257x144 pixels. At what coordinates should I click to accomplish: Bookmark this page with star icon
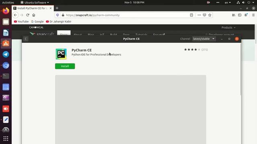[x=210, y=15]
